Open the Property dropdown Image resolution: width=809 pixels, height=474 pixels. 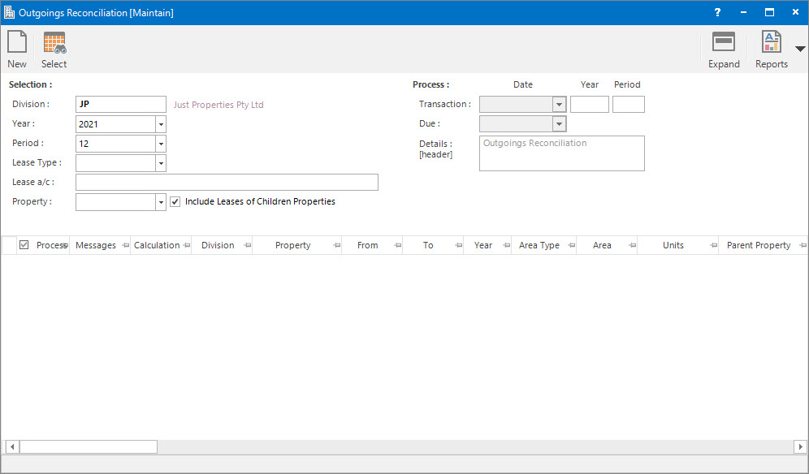pyautogui.click(x=161, y=202)
